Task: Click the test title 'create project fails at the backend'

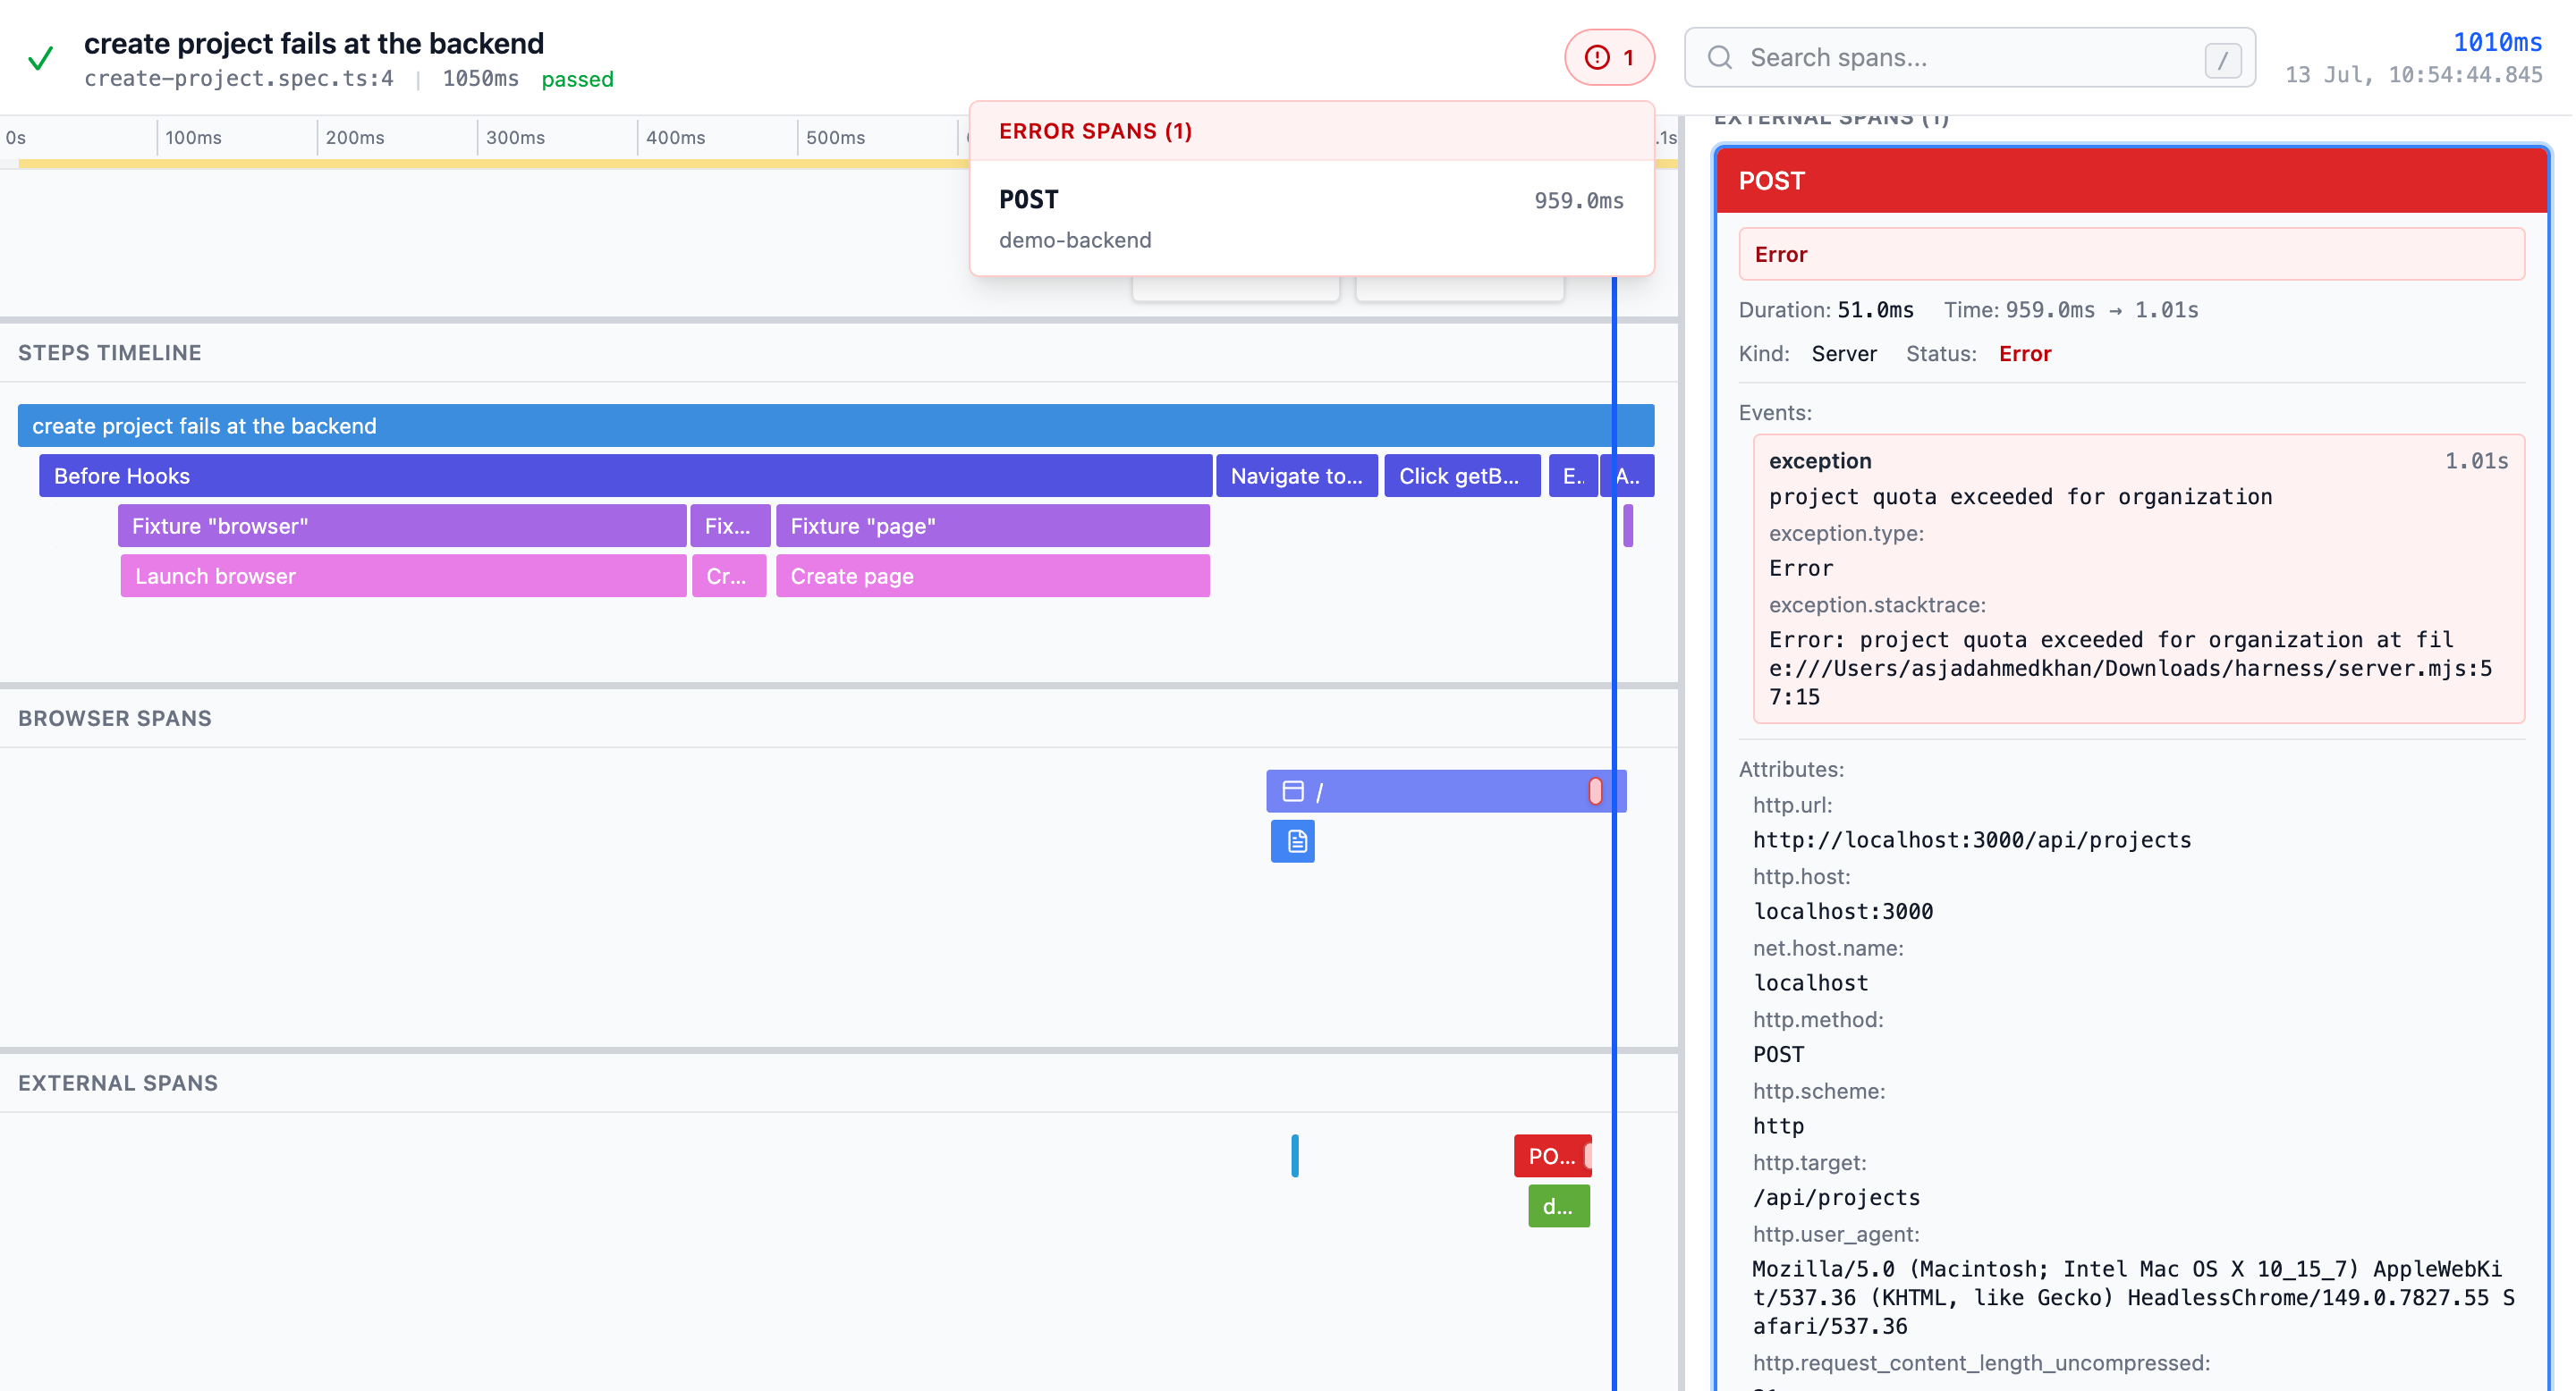Action: [314, 43]
